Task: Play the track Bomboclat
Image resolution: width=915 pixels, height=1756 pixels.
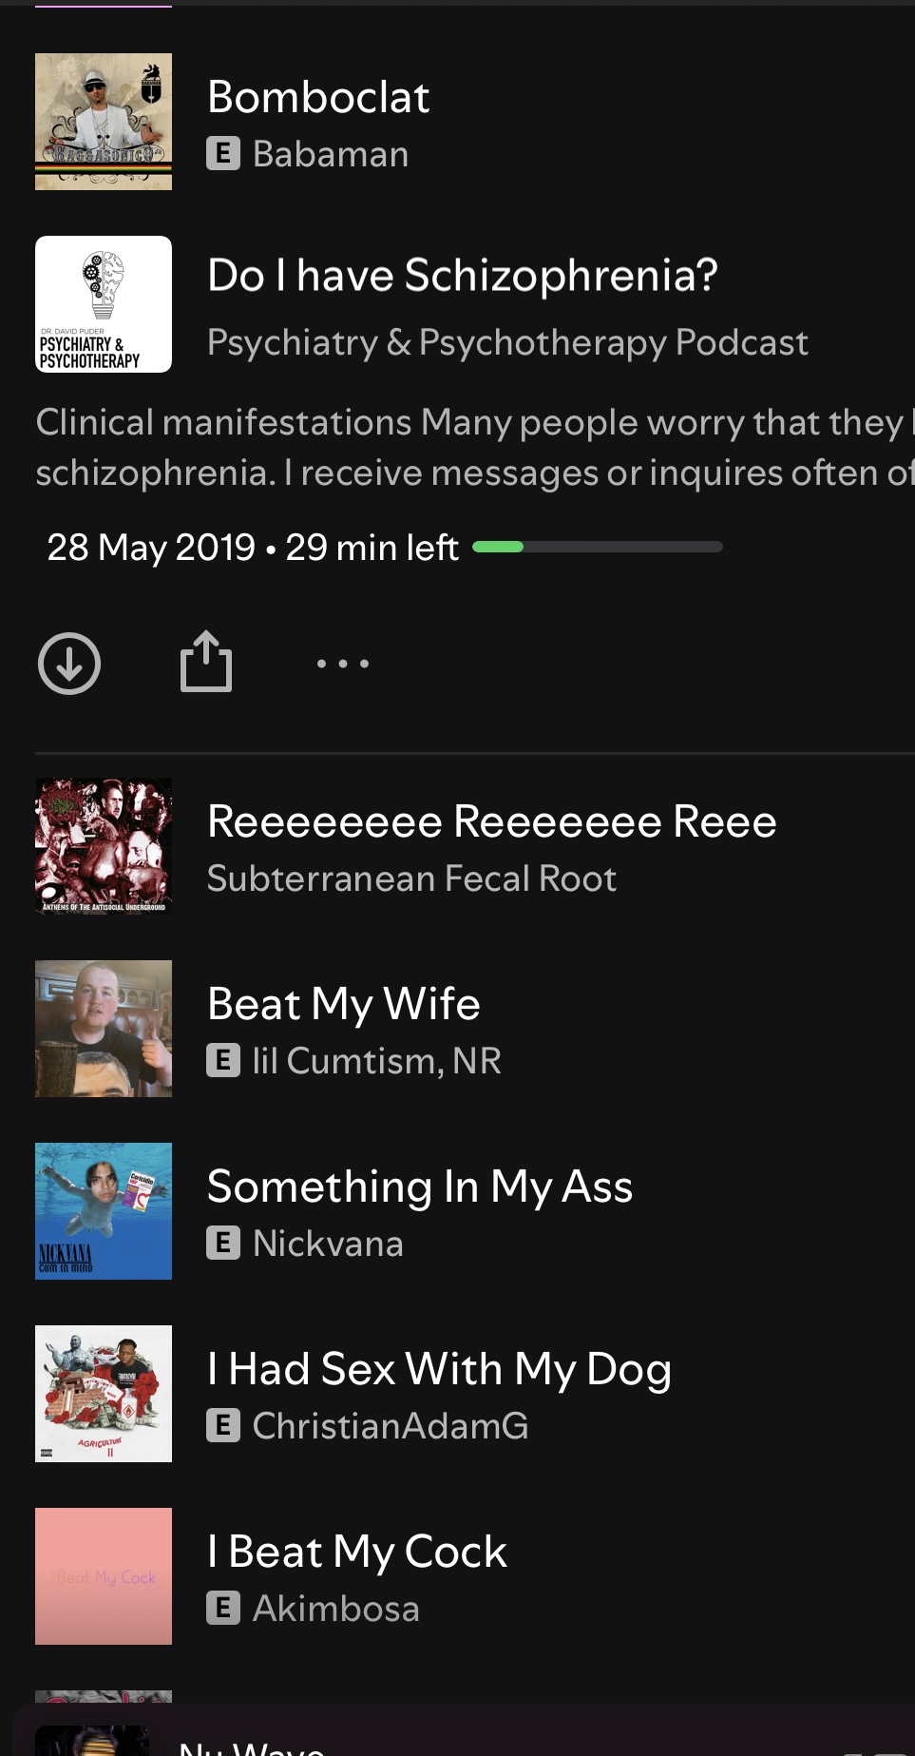Action: coord(319,98)
